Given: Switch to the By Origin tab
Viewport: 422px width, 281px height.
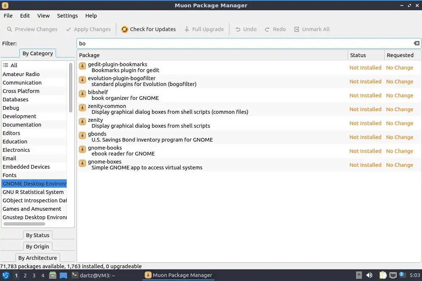Looking at the screenshot, I should point(37,246).
